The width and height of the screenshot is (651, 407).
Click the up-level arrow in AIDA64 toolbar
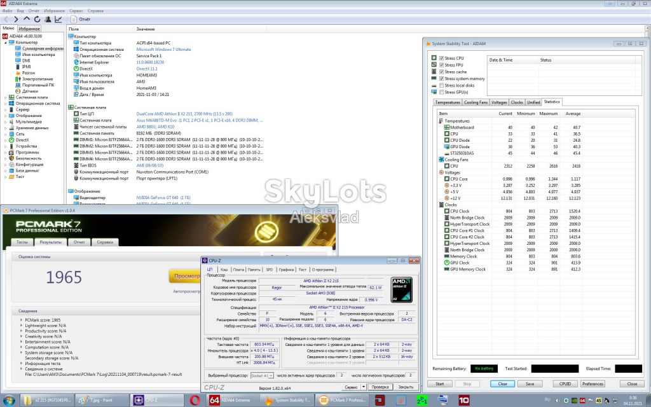(x=27, y=19)
